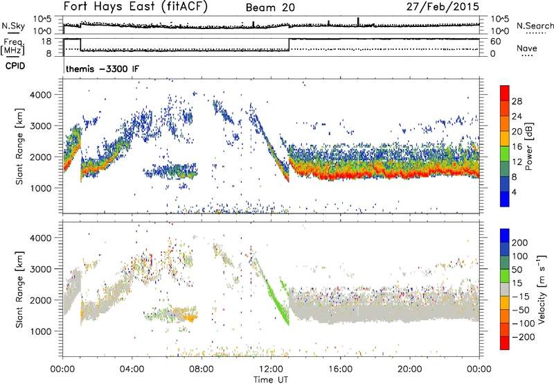Image resolution: width=554 pixels, height=384 pixels.
Task: Click the '18' frequency axis value
Action: [x=46, y=42]
